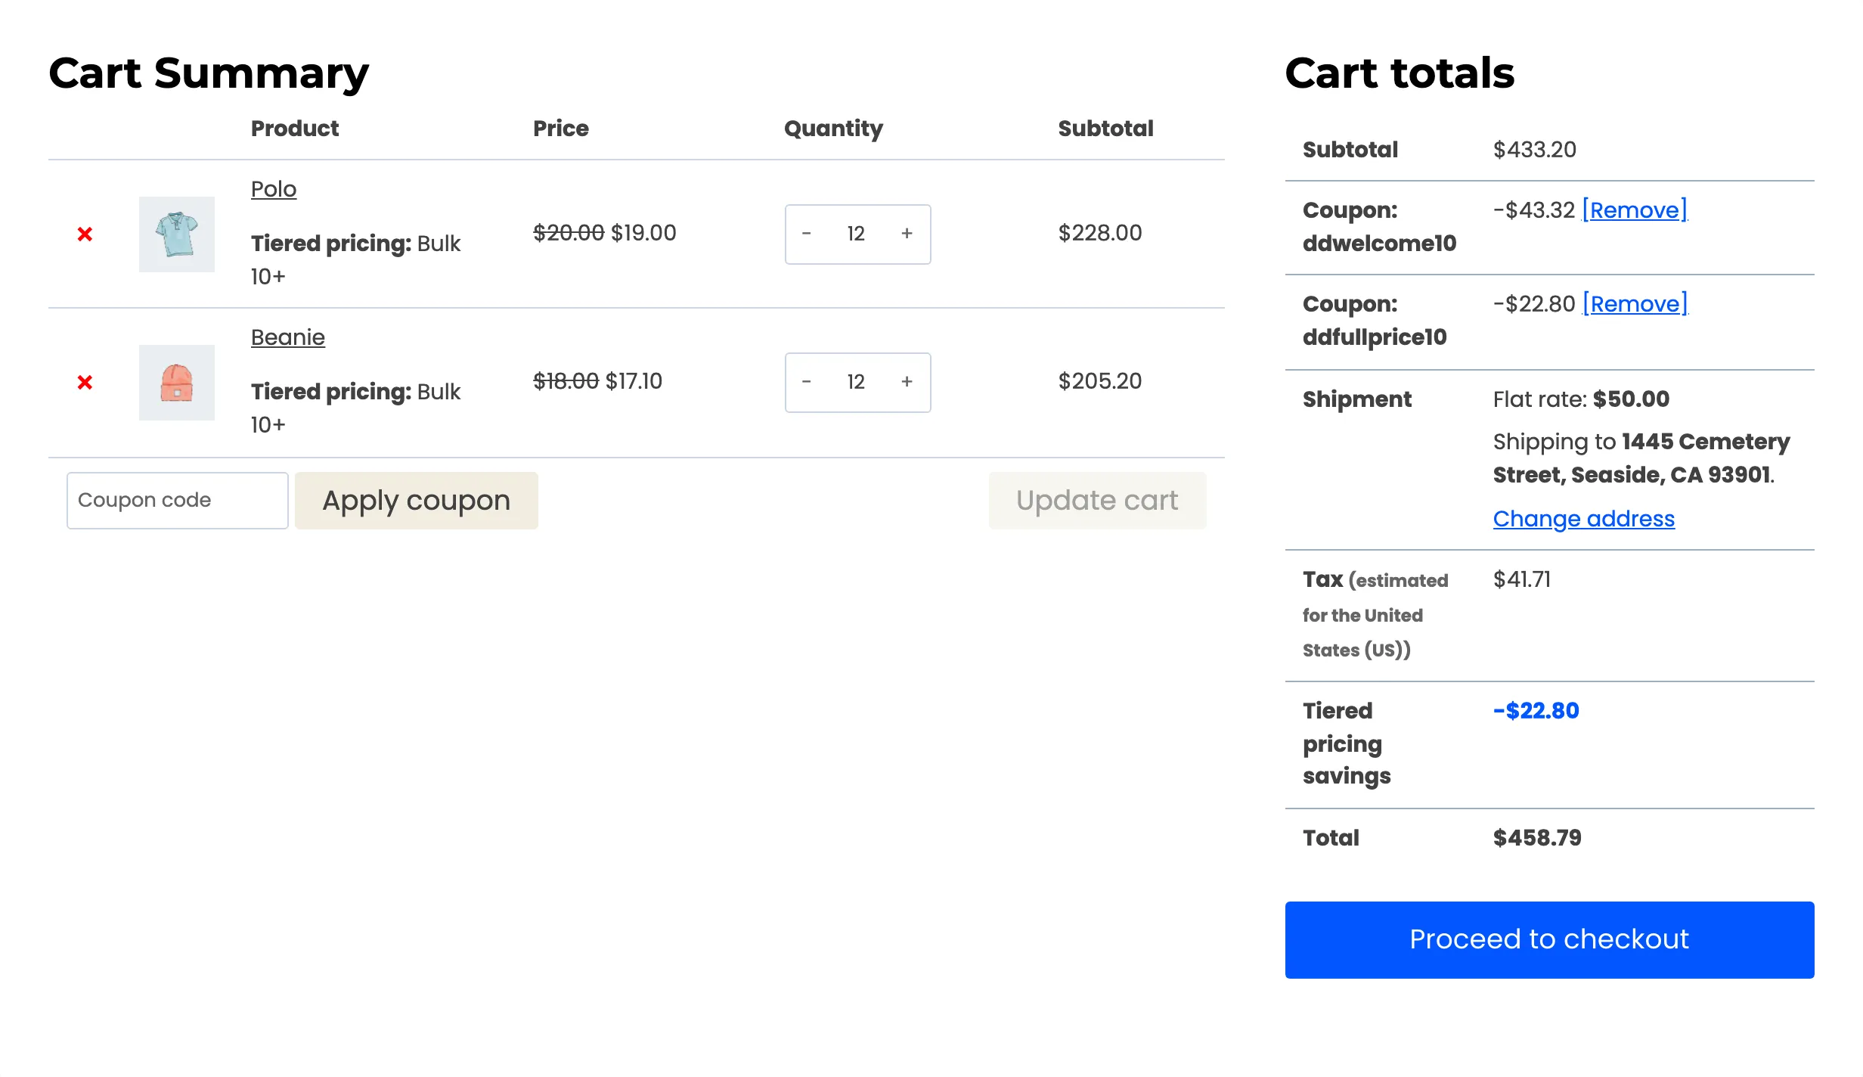The image size is (1863, 1077).
Task: Increase Beanie quantity with plus button
Action: tap(907, 382)
